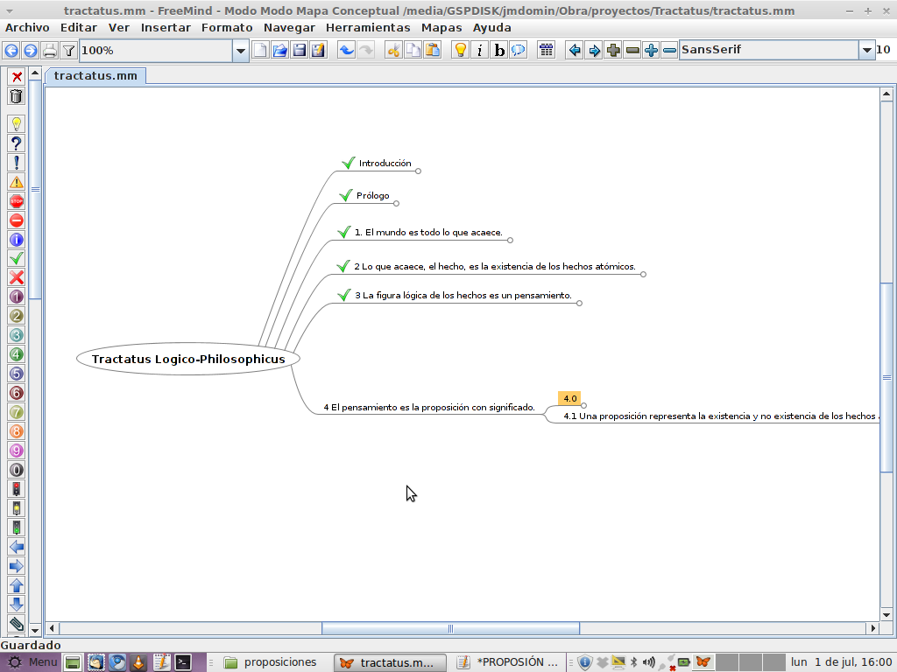
Task: Click the stop sign icon in sidebar
Action: (16, 201)
